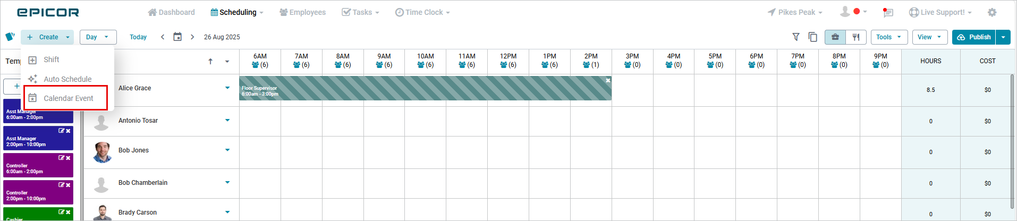Open the Tools dropdown
The width and height of the screenshot is (1017, 221).
coord(889,37)
